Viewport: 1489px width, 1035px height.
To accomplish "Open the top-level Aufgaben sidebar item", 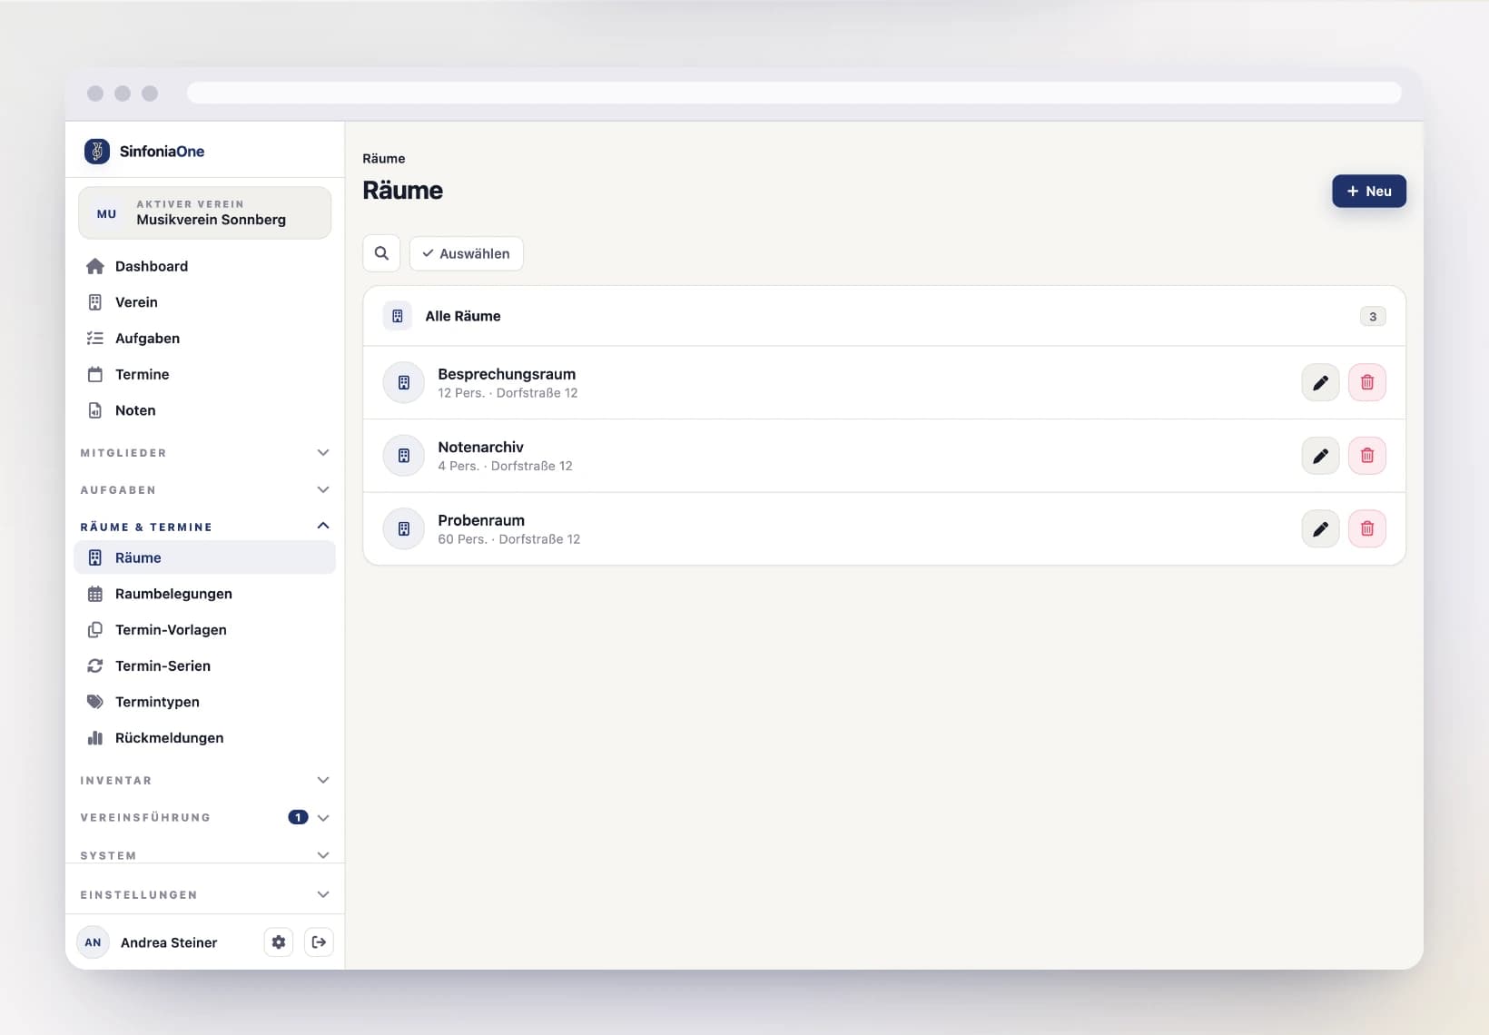I will tap(205, 338).
